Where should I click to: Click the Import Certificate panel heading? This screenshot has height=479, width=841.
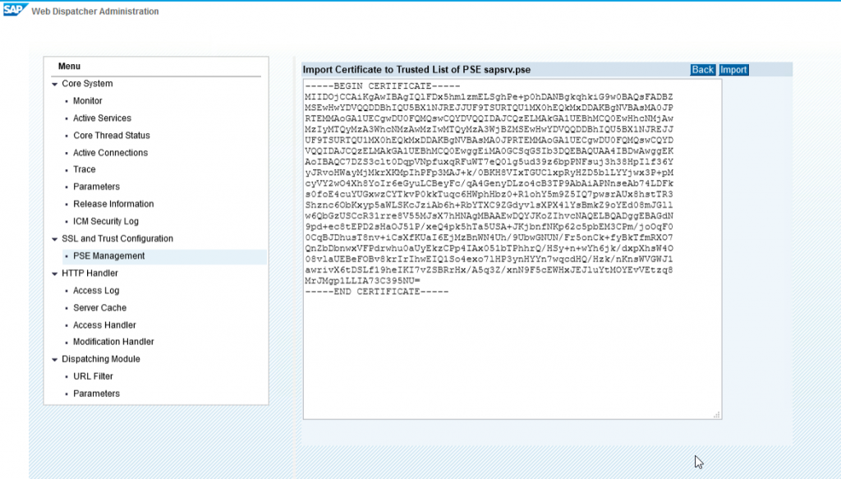click(x=416, y=70)
